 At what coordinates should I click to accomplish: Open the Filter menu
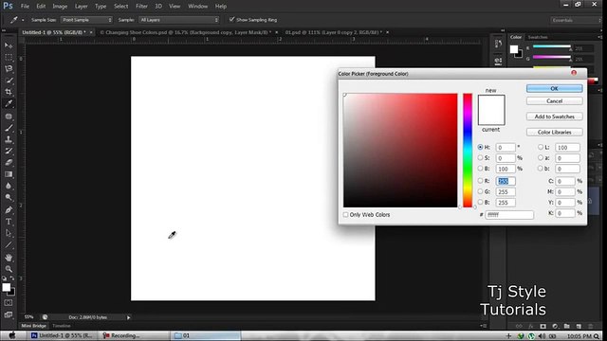[x=141, y=7]
